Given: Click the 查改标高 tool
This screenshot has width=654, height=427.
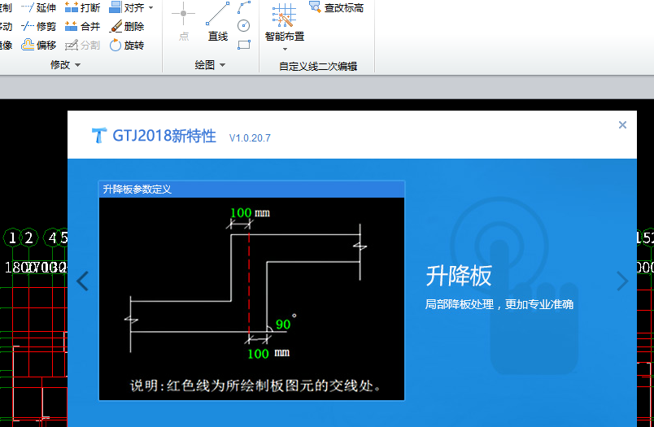Looking at the screenshot, I should pos(336,7).
